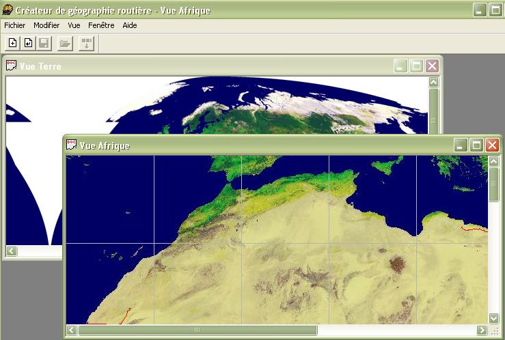Click Vue Afrique scroll down arrow
505x340 pixels.
pyautogui.click(x=493, y=318)
